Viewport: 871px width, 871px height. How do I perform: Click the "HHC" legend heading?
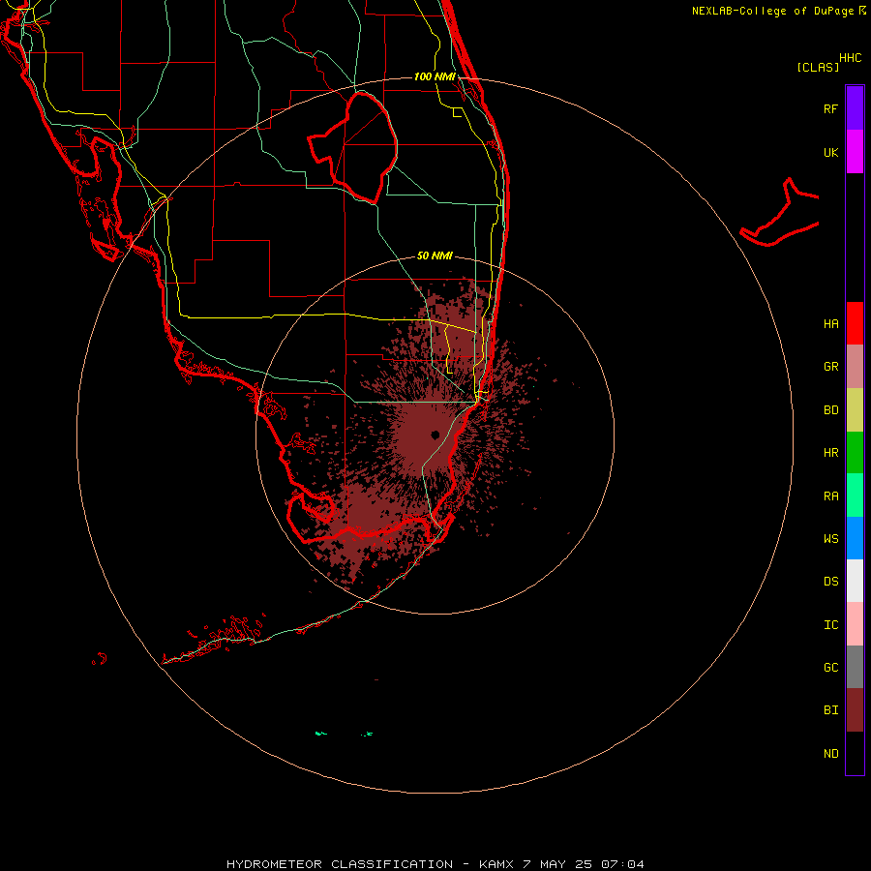tap(850, 58)
